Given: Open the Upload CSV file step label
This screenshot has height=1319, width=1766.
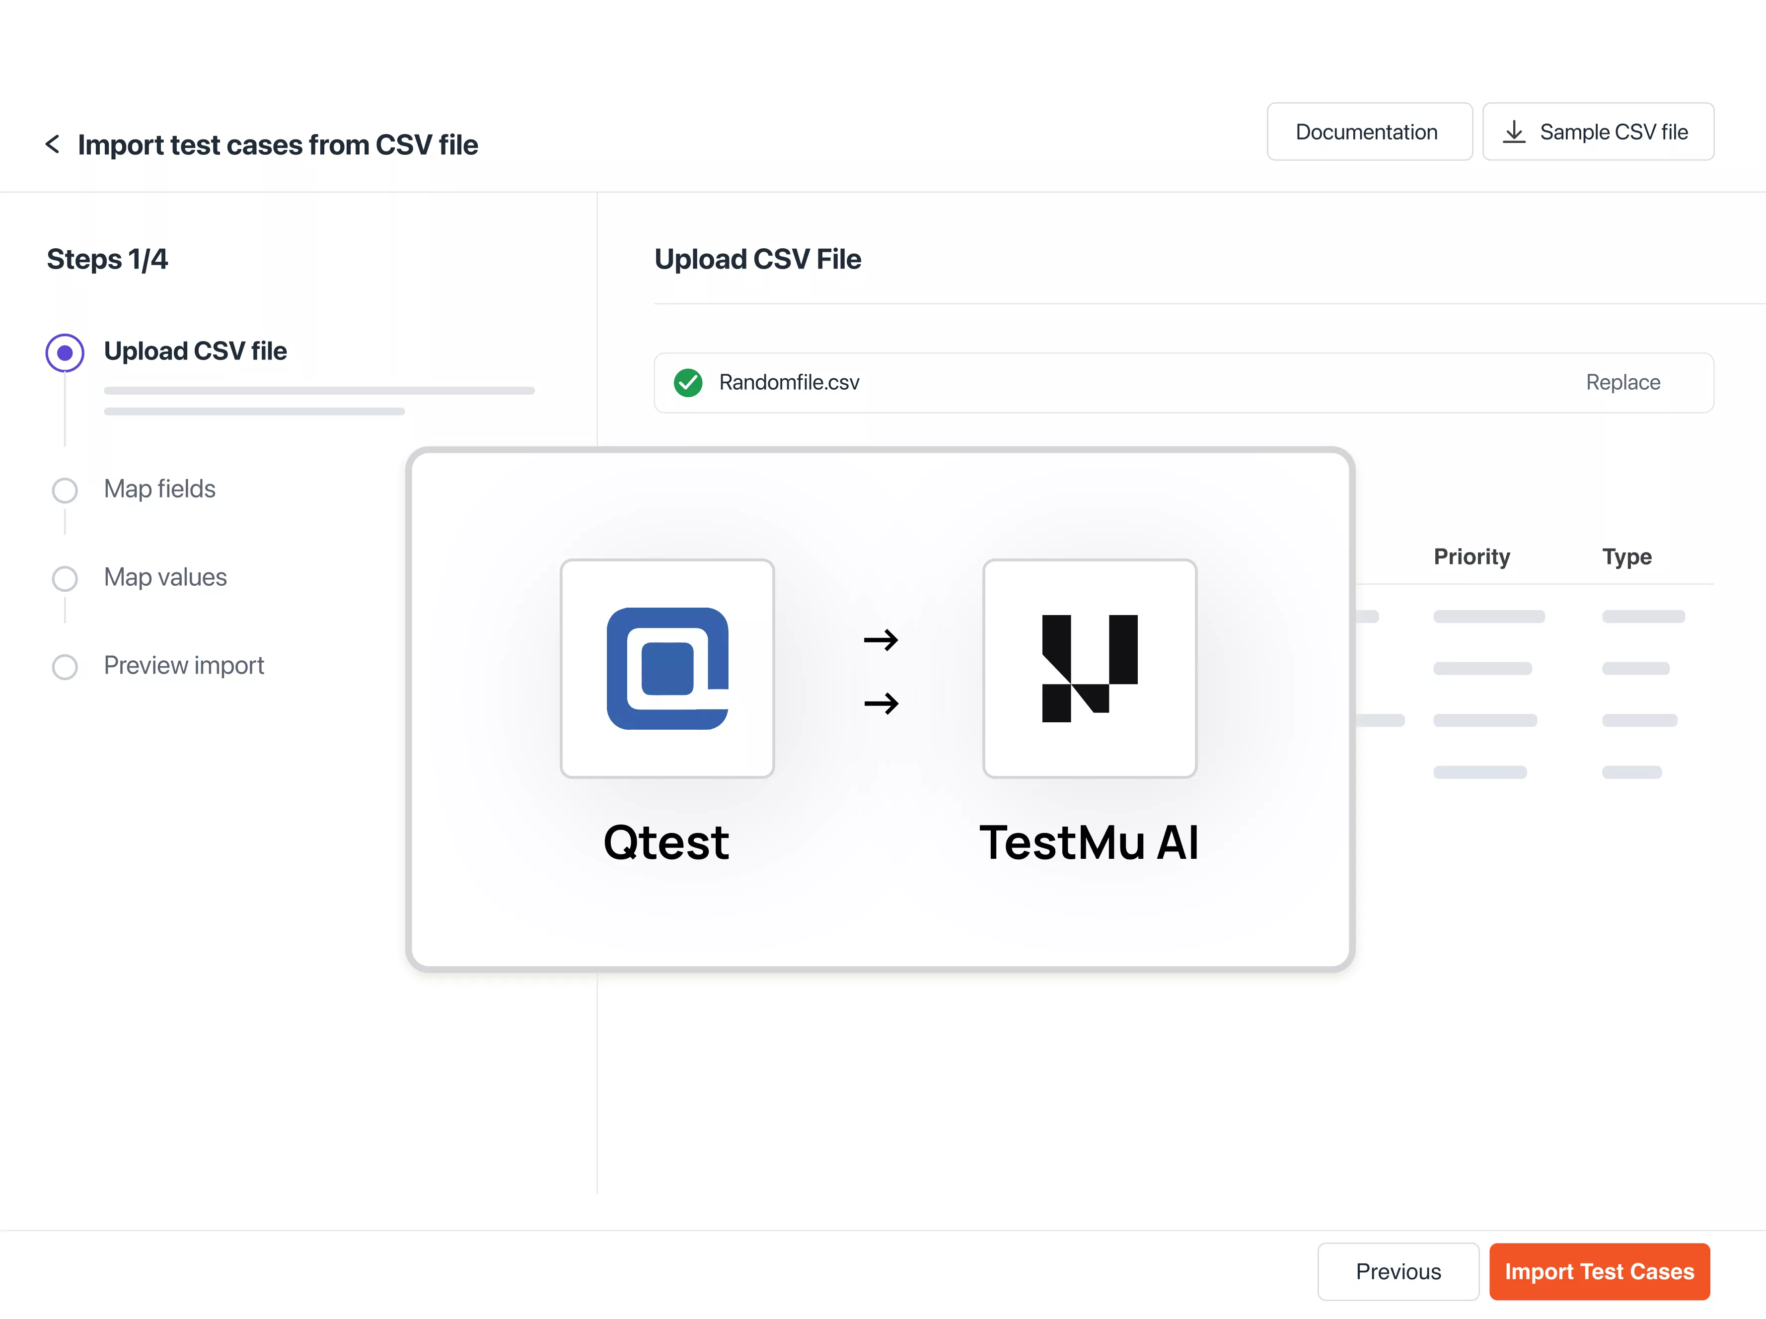Looking at the screenshot, I should click(x=195, y=351).
